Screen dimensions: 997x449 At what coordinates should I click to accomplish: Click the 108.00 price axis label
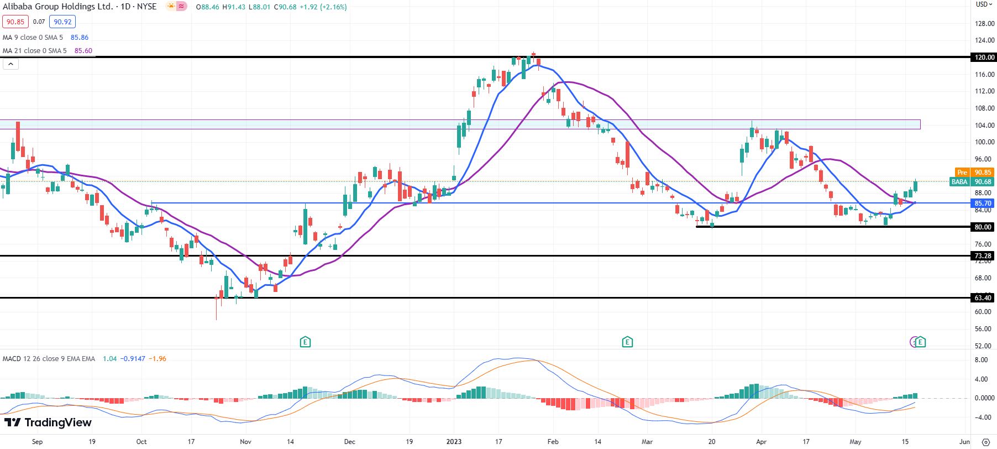point(984,108)
